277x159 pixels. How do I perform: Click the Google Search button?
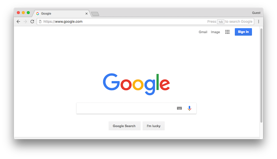click(124, 126)
